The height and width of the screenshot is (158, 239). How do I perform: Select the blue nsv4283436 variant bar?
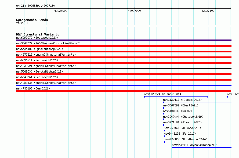coord(124,85)
